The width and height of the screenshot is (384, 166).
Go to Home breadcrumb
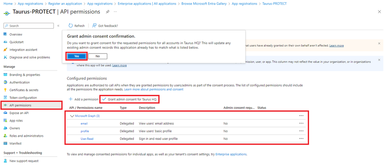(8, 4)
